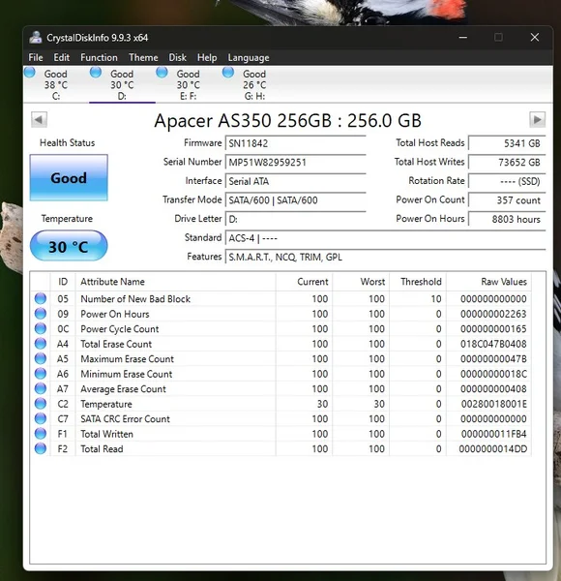Click the Features field

point(385,258)
